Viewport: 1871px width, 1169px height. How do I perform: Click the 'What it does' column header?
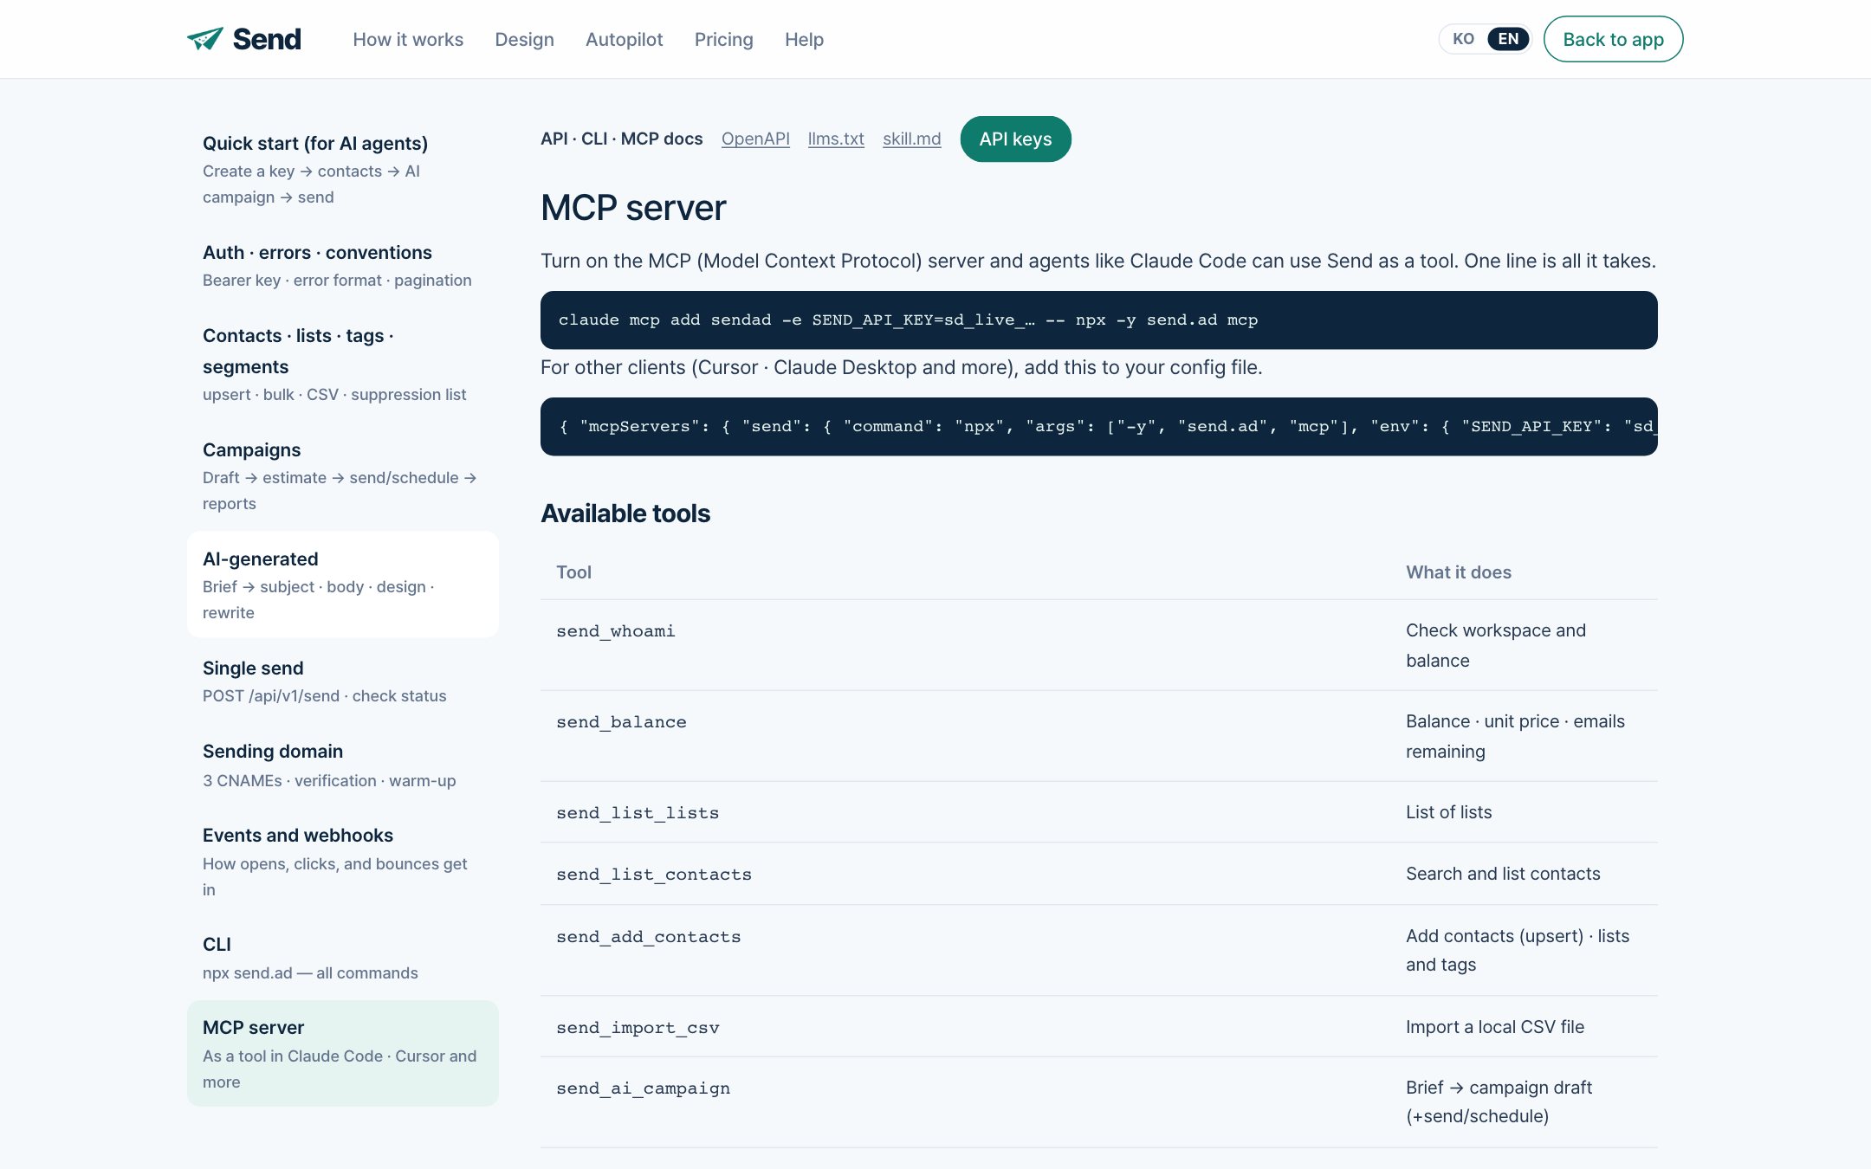point(1459,572)
